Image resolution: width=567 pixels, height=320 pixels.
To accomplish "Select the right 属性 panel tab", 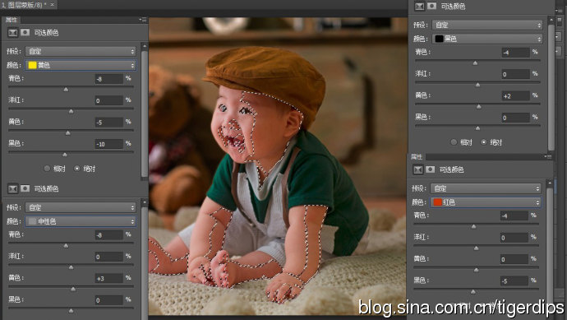I will point(417,157).
